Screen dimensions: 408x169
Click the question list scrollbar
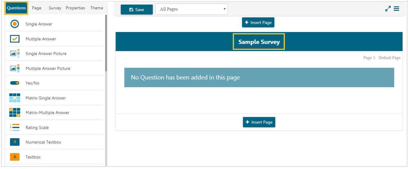pyautogui.click(x=106, y=43)
